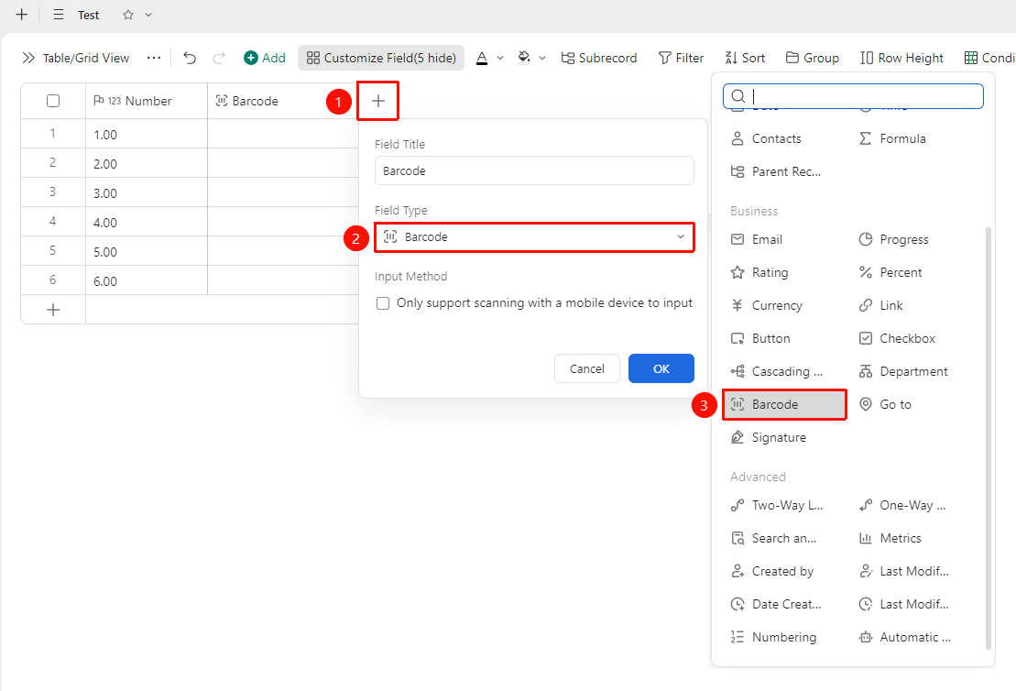1016x691 pixels.
Task: Select the Percent field type
Action: pyautogui.click(x=890, y=273)
